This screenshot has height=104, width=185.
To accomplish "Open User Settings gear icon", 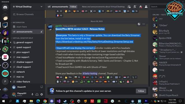I will click(42, 94).
